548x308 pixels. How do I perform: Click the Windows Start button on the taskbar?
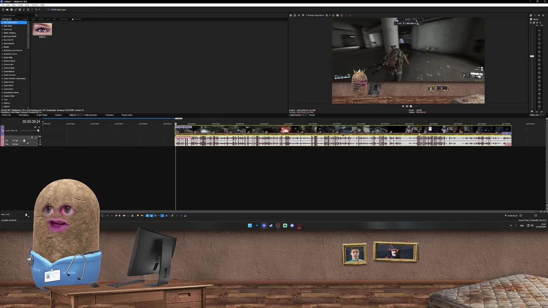[250, 225]
